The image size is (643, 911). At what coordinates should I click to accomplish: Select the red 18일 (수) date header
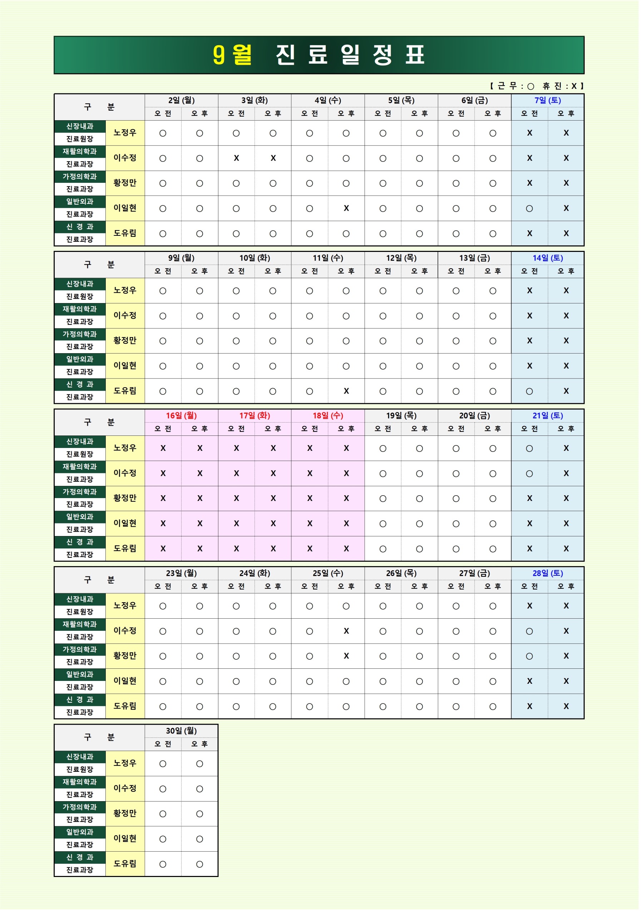coord(328,415)
